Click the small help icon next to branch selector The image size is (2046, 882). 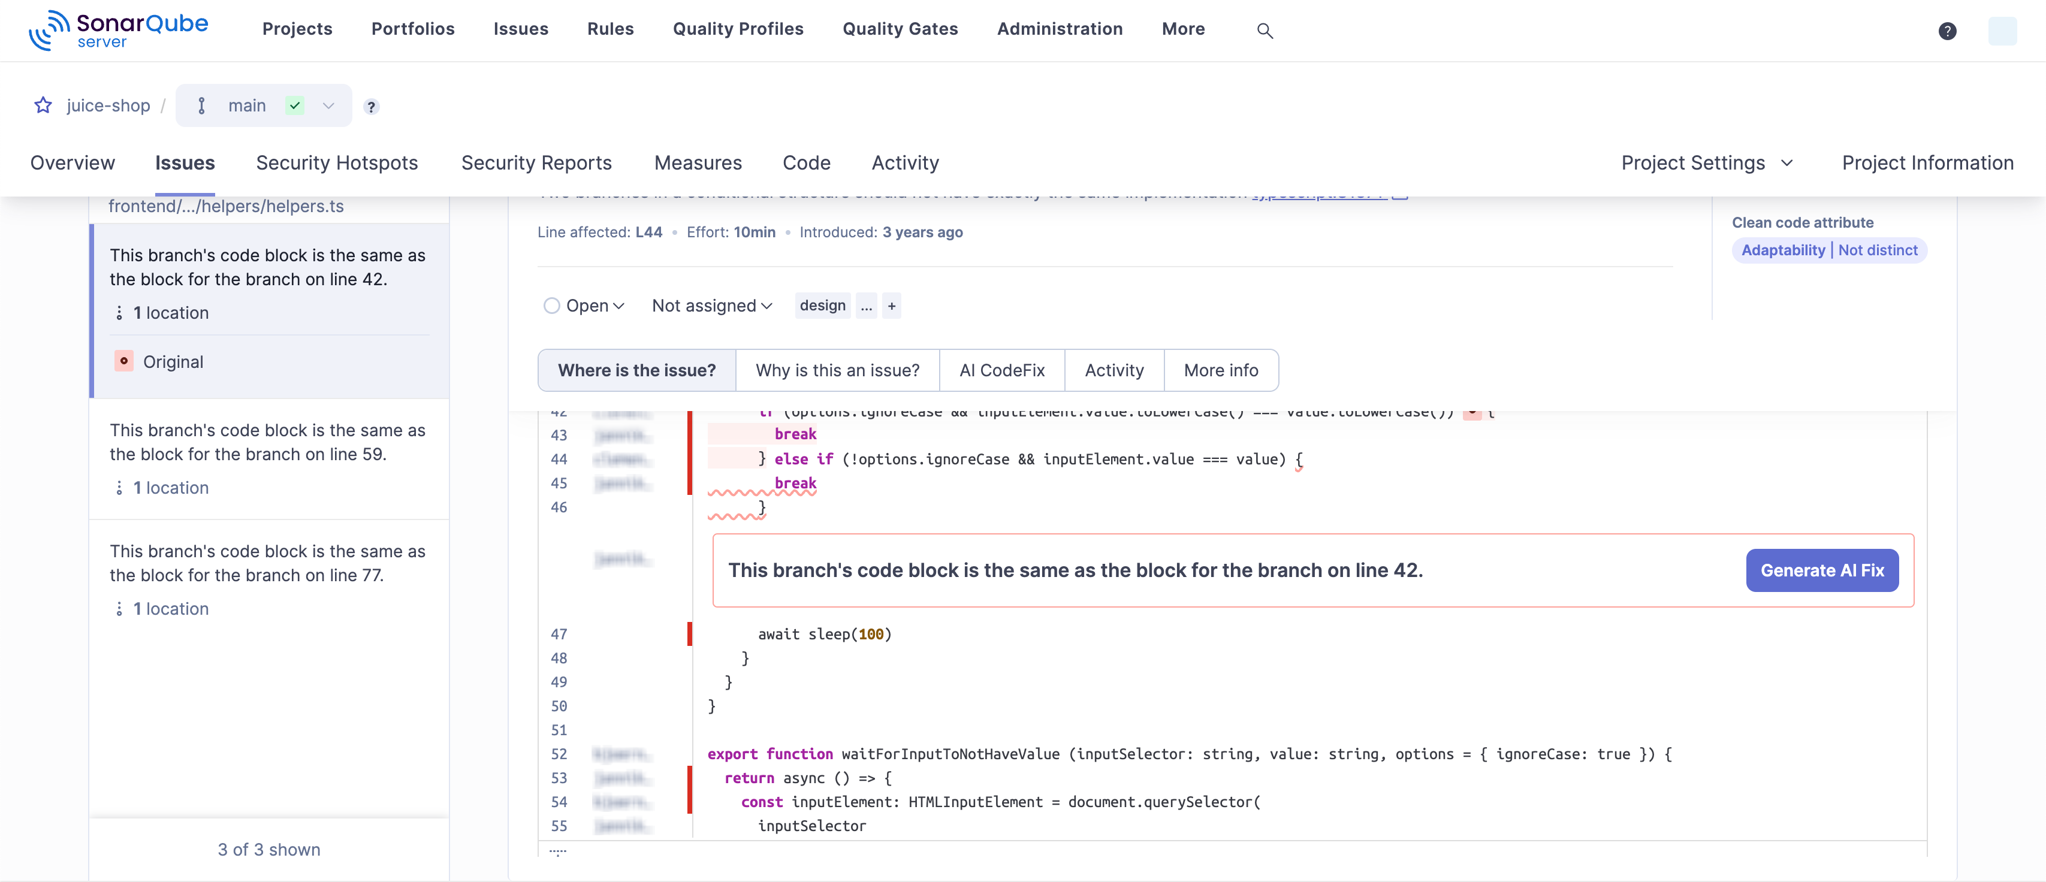click(371, 107)
